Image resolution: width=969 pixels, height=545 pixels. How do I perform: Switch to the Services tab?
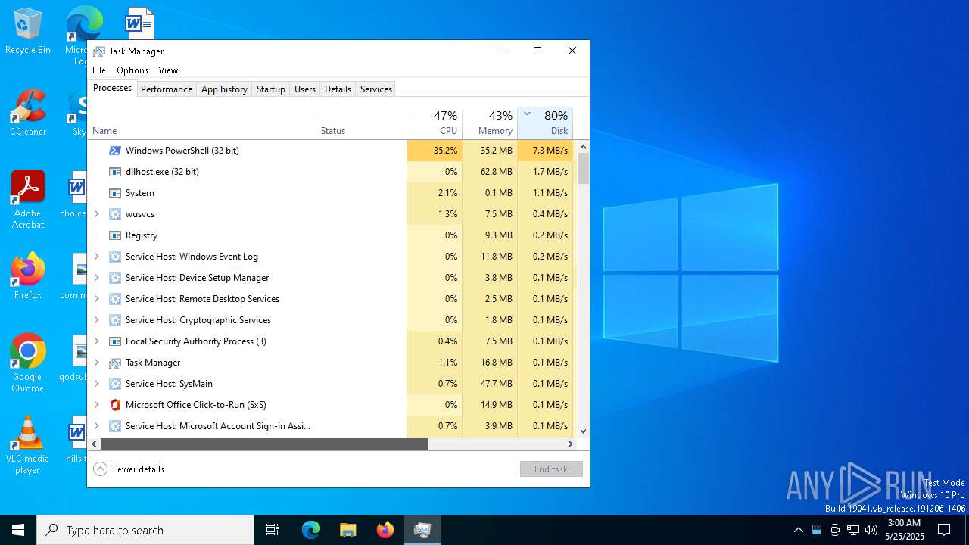pos(376,89)
